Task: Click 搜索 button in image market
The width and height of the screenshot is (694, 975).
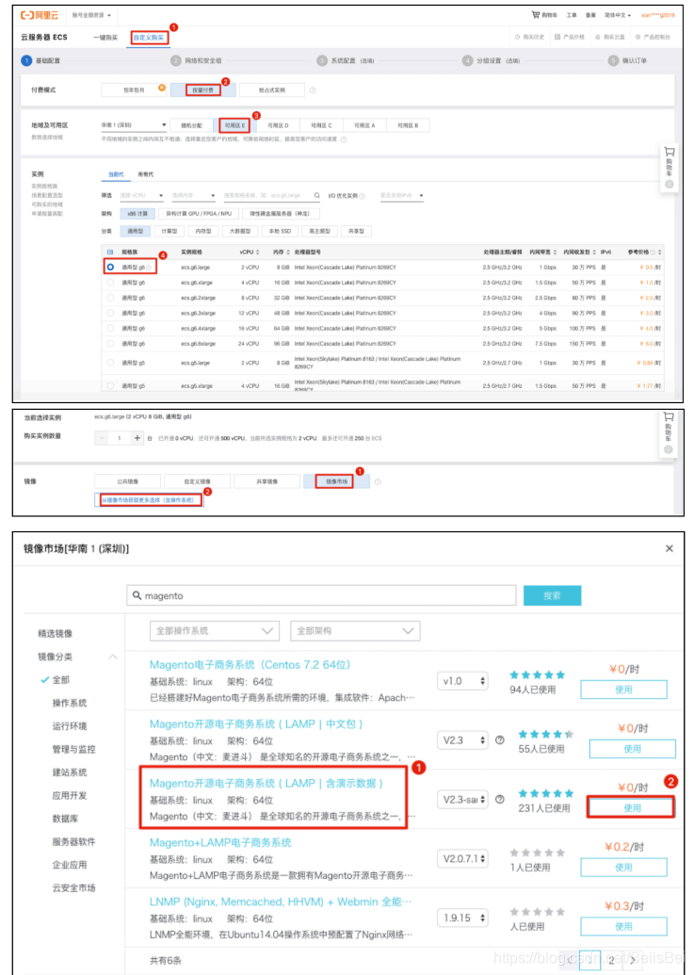Action: click(553, 595)
